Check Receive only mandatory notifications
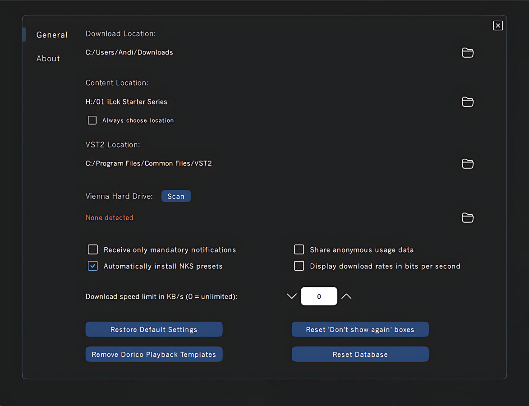The image size is (529, 406). pos(93,250)
